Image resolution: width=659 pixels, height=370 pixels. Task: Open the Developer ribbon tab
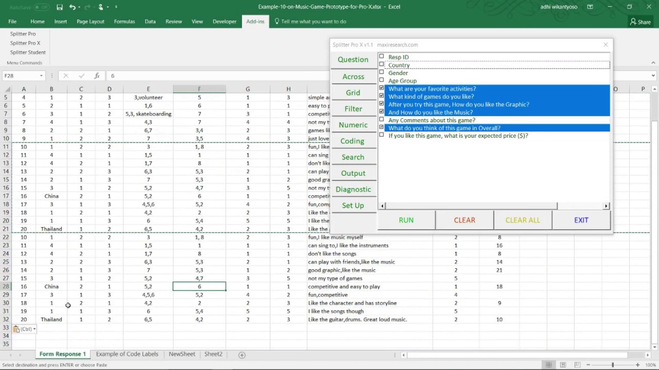tap(224, 22)
